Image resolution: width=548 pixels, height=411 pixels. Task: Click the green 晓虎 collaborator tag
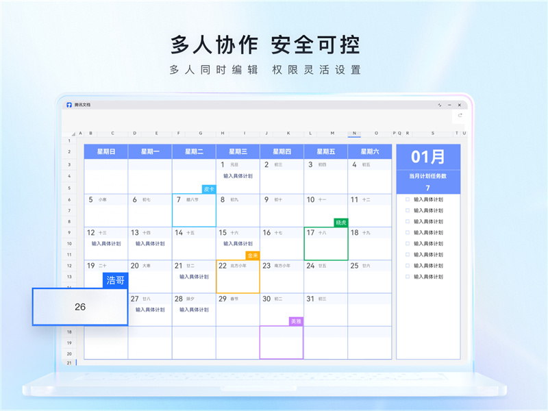(x=340, y=222)
